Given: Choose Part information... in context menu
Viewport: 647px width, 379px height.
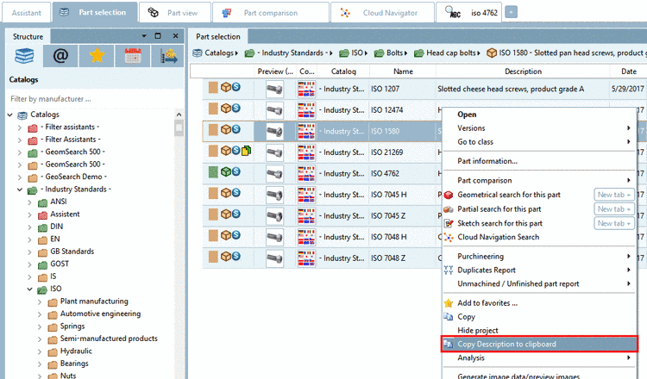Looking at the screenshot, I should (x=487, y=161).
